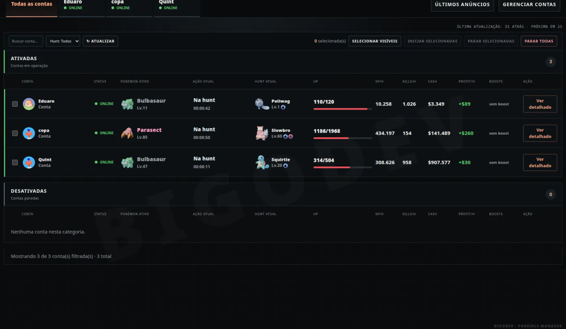This screenshot has height=329, width=566.
Task: Click Bulbasaur sprite in Eduaro row
Action: [127, 104]
